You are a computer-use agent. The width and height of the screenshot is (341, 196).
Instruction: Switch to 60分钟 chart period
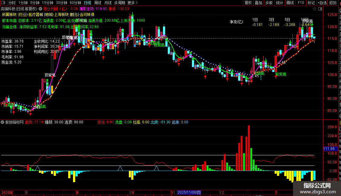tap(75, 3)
